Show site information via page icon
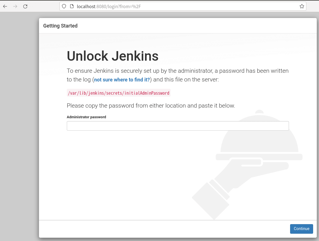Viewport: 319px width, 241px height. point(71,6)
